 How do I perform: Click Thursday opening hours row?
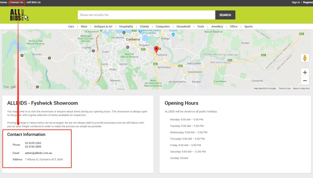188,139
